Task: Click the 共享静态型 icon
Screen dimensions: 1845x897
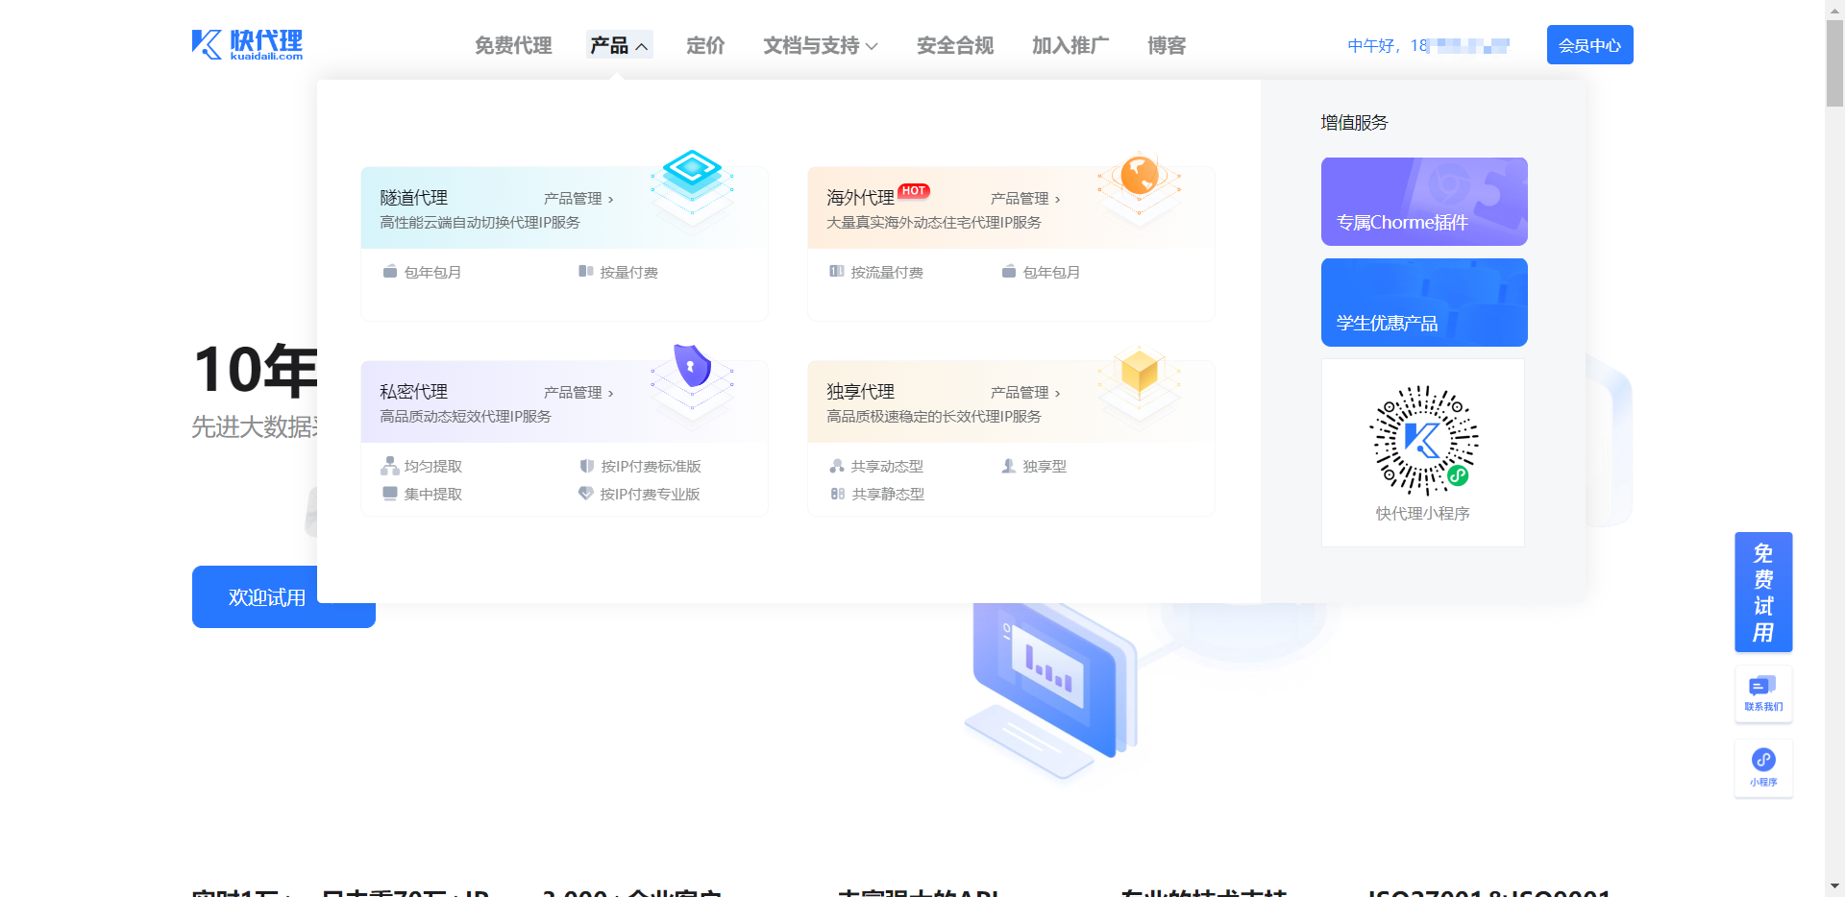Action: pos(838,494)
